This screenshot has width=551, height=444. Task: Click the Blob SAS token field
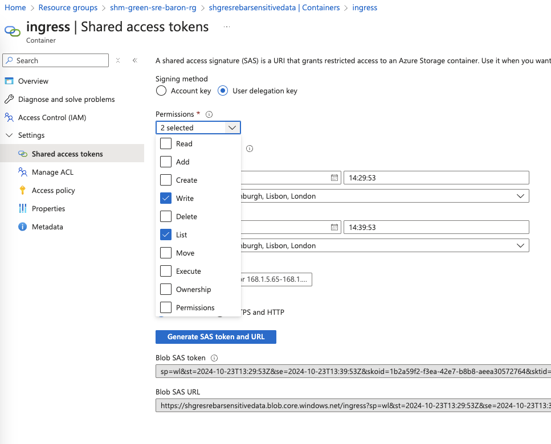click(x=353, y=371)
